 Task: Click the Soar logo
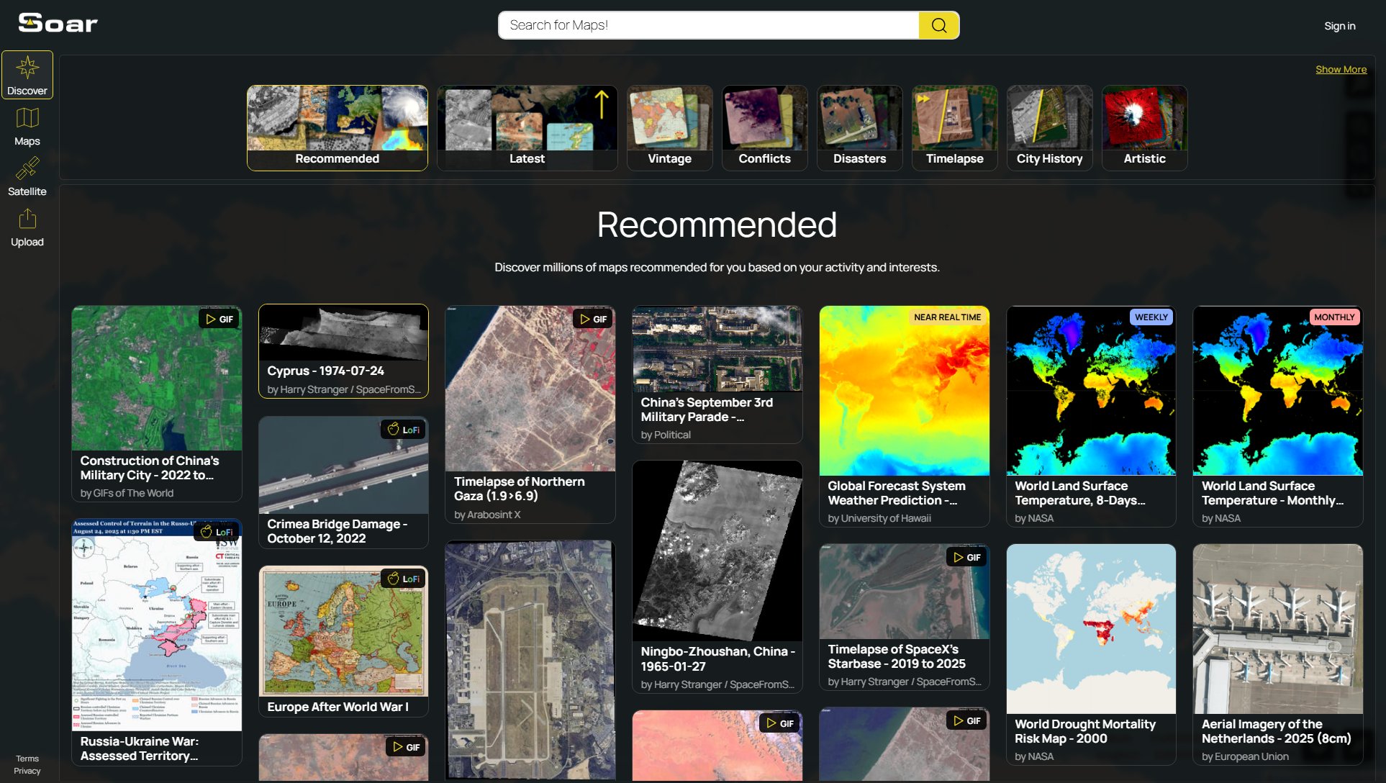coord(58,23)
